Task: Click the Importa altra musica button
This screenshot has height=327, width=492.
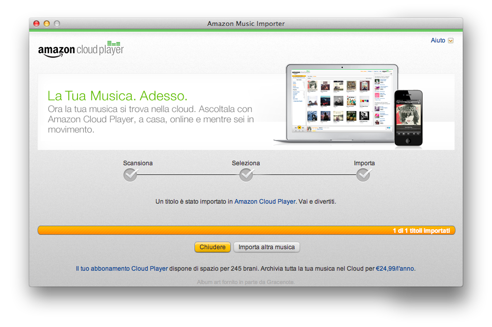Action: [x=266, y=247]
